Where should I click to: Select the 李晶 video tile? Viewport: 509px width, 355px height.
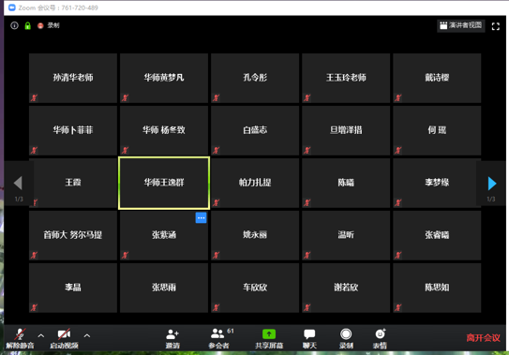pos(73,288)
